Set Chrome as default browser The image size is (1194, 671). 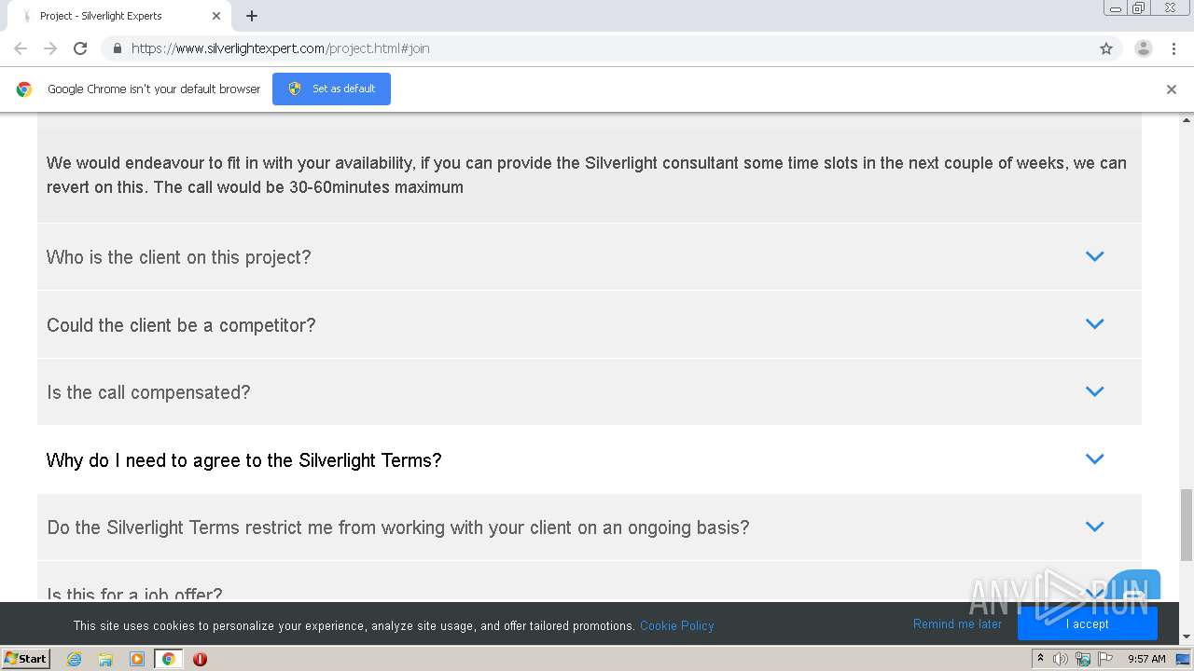click(331, 89)
